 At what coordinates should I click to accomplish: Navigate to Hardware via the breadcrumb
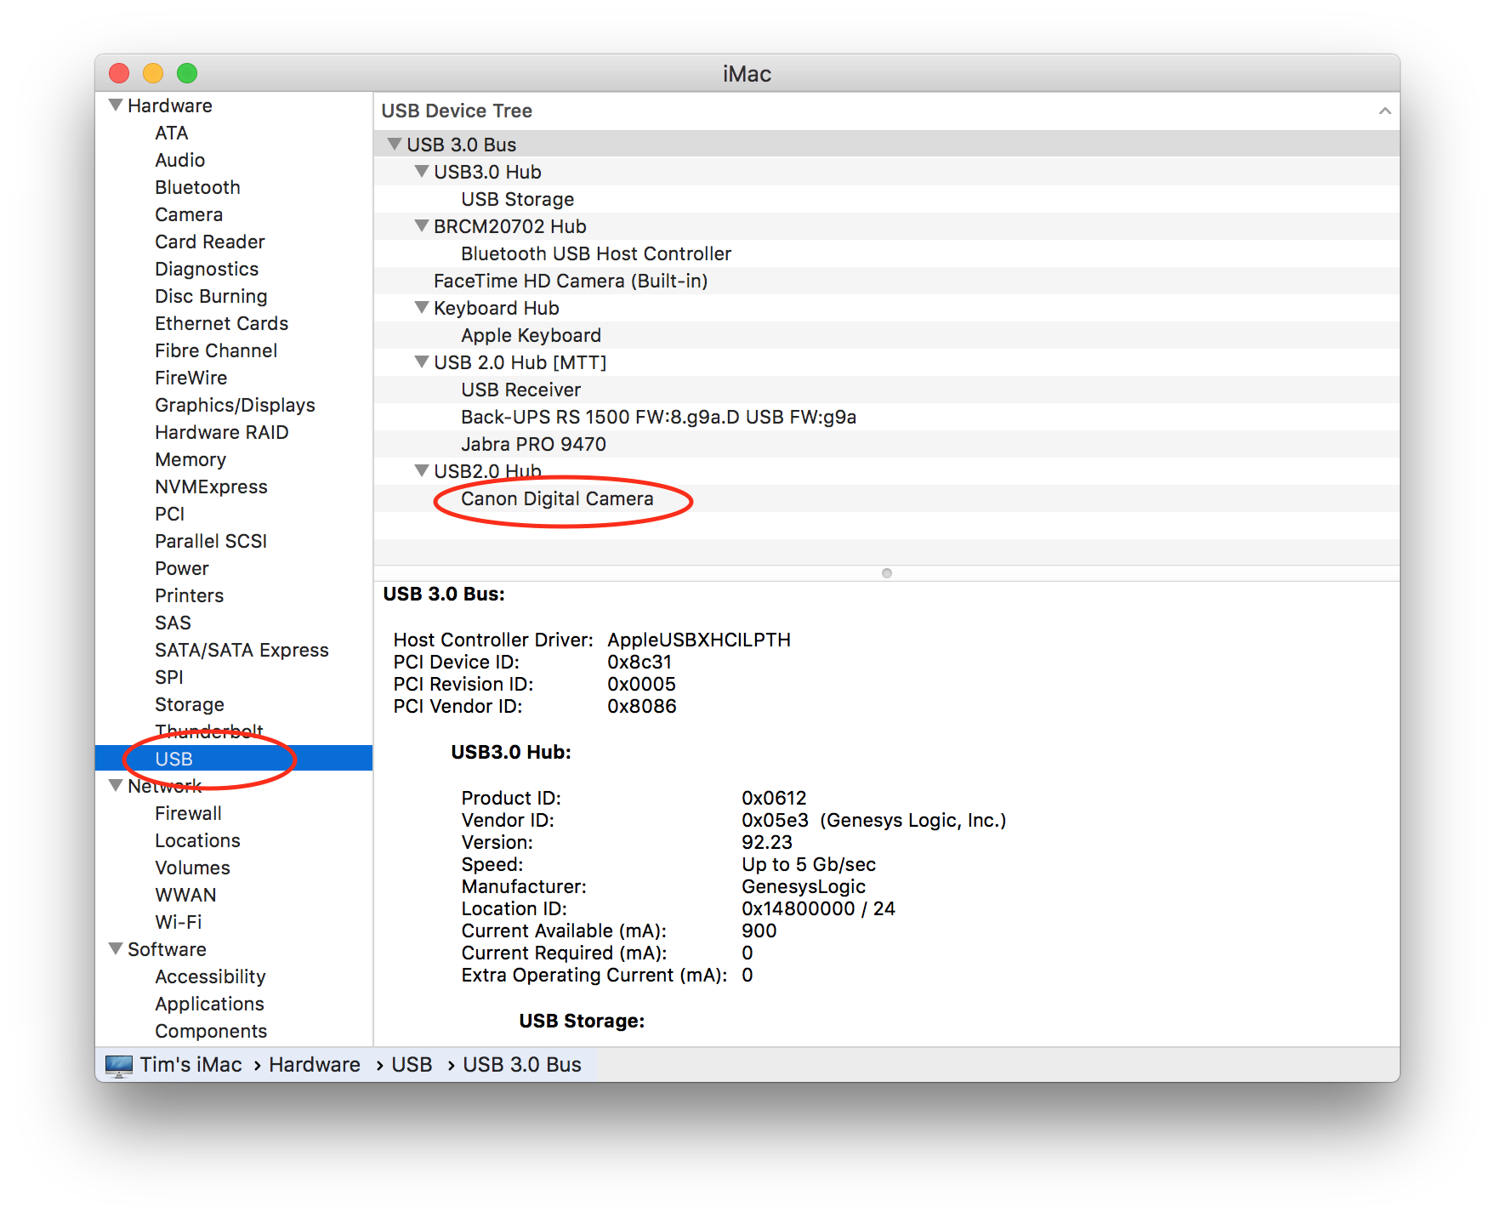[314, 1064]
